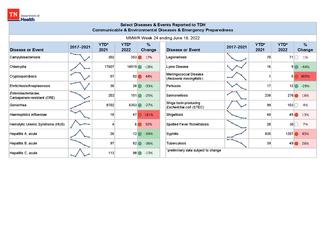Select the green dot in the Lyme Disease row

(x=296, y=67)
